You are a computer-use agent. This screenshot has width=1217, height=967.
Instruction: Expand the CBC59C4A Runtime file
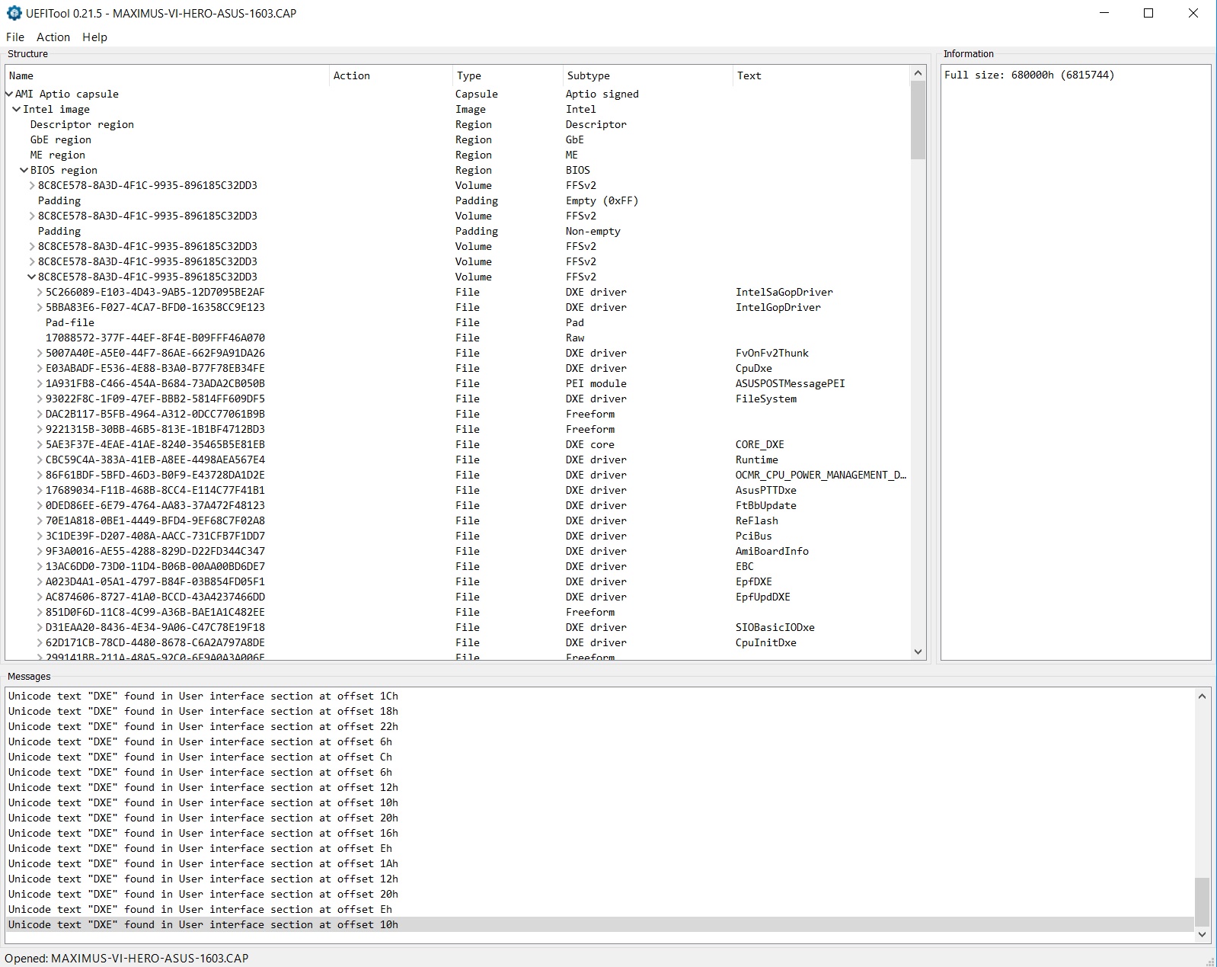[40, 459]
